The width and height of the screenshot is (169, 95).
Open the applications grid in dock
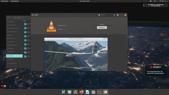[76, 92]
